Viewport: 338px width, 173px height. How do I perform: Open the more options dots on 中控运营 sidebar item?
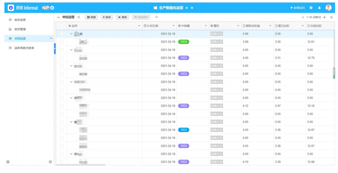coord(51,39)
